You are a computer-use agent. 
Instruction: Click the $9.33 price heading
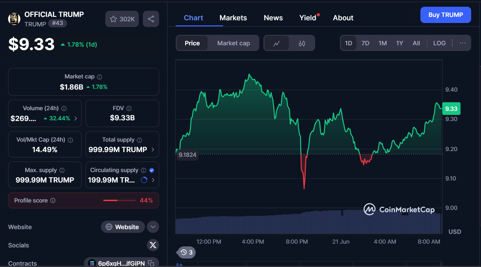[31, 44]
